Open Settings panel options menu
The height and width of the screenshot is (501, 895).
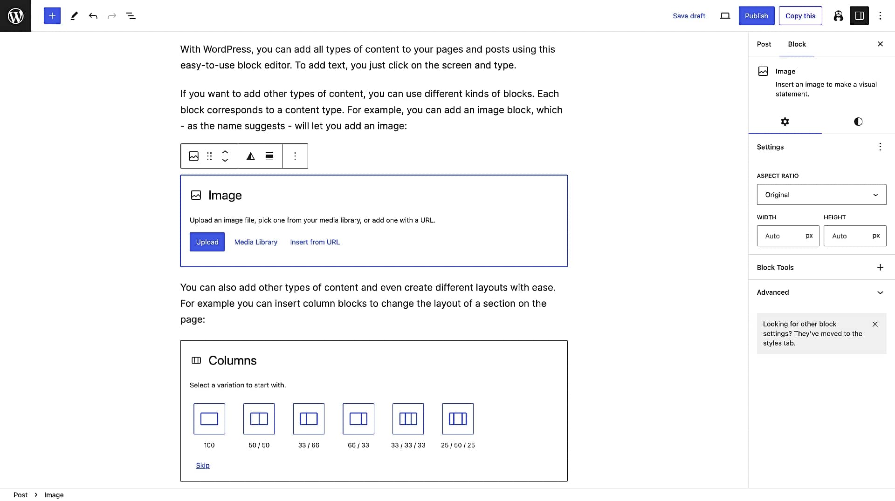click(880, 147)
